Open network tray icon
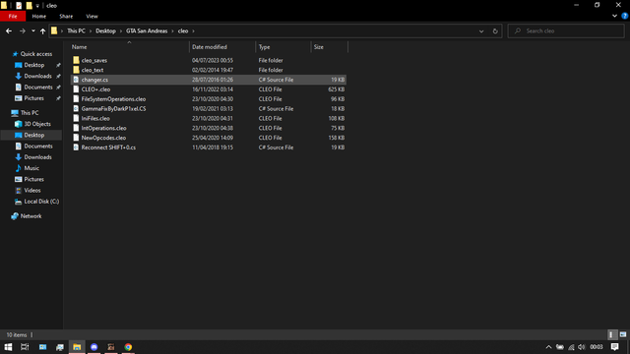Screen dimensions: 630x354 (571, 347)
